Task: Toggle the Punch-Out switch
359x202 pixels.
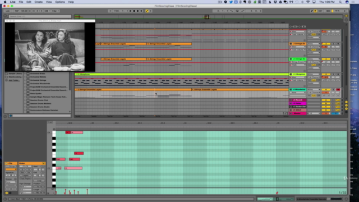Action: 243,11
